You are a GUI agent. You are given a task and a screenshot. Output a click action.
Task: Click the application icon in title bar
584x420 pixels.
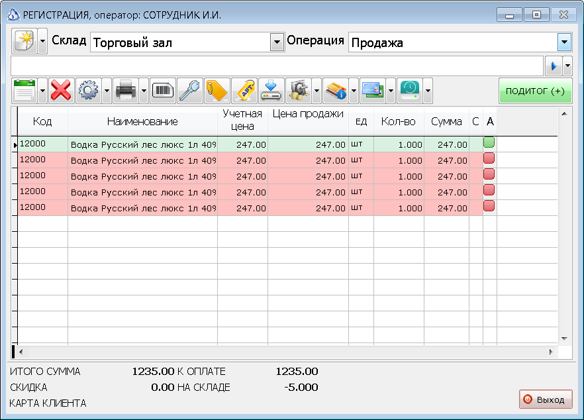[13, 15]
